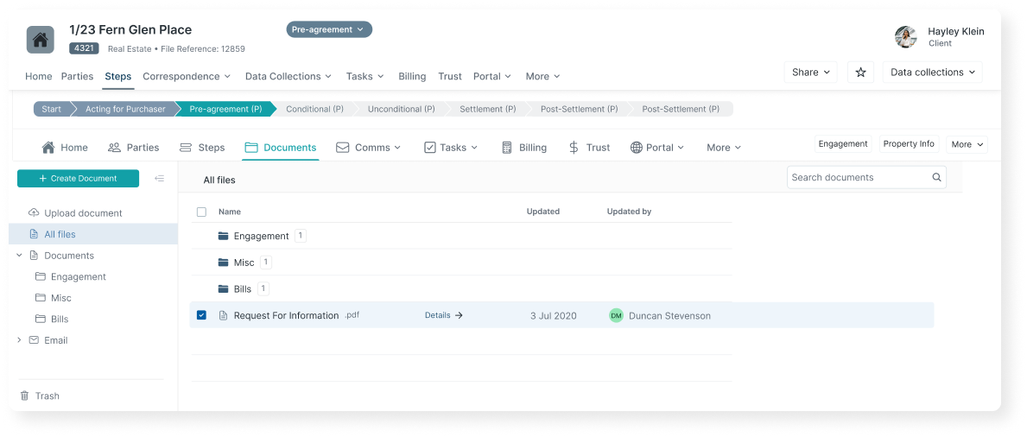The image size is (1027, 437).
Task: Switch to the Billing tab with calculator icon
Action: (x=523, y=148)
